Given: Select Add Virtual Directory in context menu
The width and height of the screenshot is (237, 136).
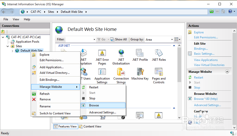Looking at the screenshot, I should pos(56,73).
